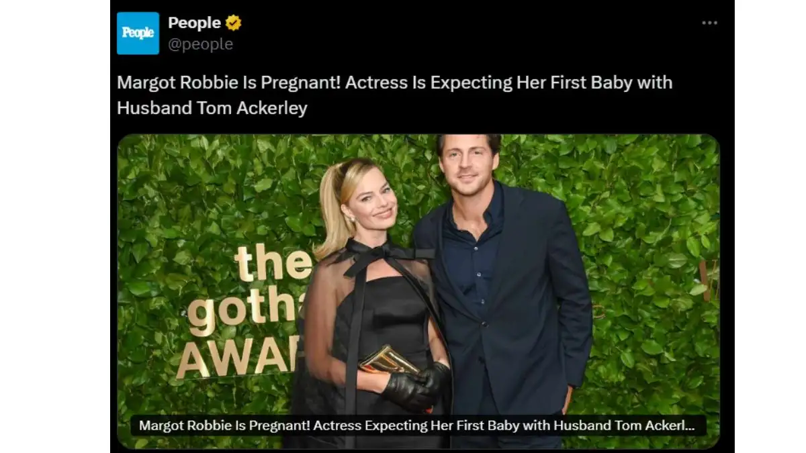Click the black leather gloves in the photo

[x=416, y=386]
